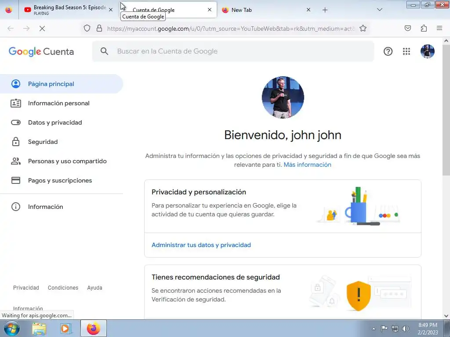Viewport: 450px width, 337px height.
Task: Click the myaccount.google.com URL field
Action: 231,29
